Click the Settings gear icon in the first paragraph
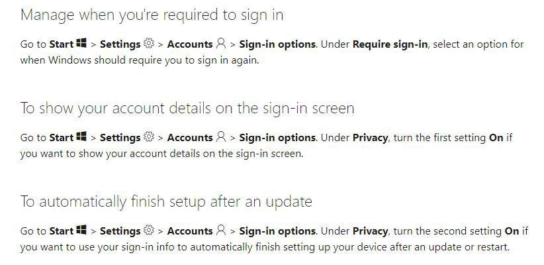544x265 pixels. (x=149, y=44)
